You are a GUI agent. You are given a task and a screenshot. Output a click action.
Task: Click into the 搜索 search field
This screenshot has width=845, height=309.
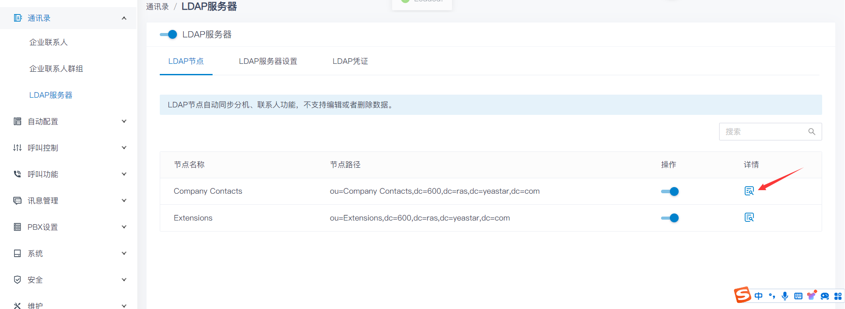(x=764, y=132)
